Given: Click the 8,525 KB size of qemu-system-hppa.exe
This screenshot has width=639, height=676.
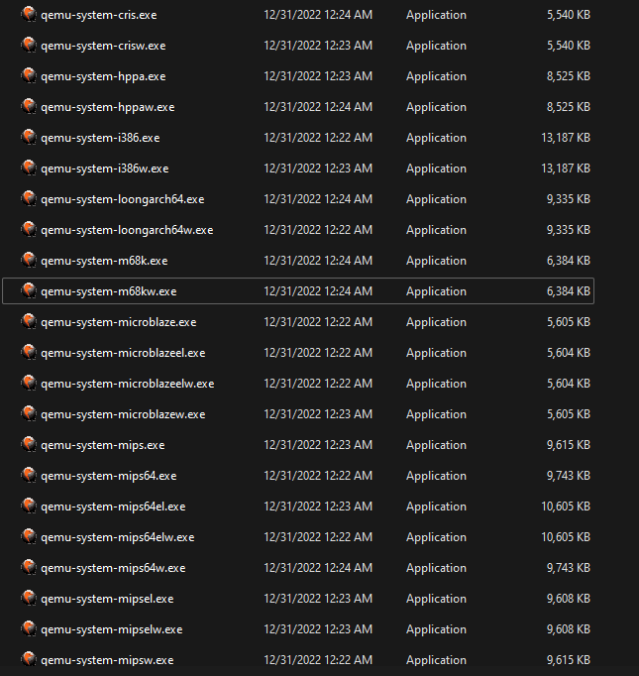Looking at the screenshot, I should 569,76.
